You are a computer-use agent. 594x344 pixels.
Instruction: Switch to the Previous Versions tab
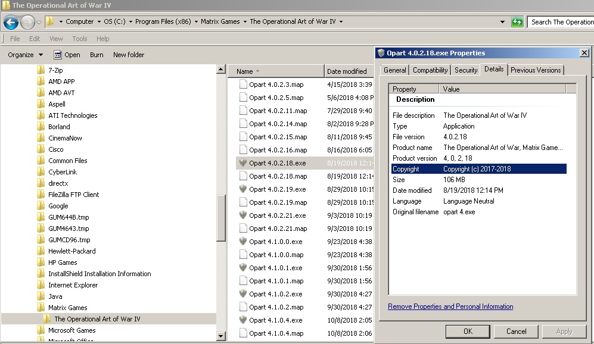[535, 70]
